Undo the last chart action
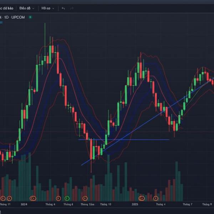The width and height of the screenshot is (214, 214). (x=63, y=8)
